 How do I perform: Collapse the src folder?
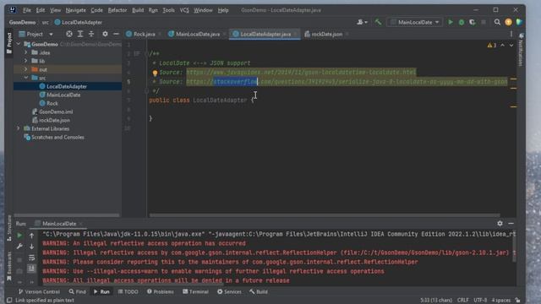pos(26,78)
